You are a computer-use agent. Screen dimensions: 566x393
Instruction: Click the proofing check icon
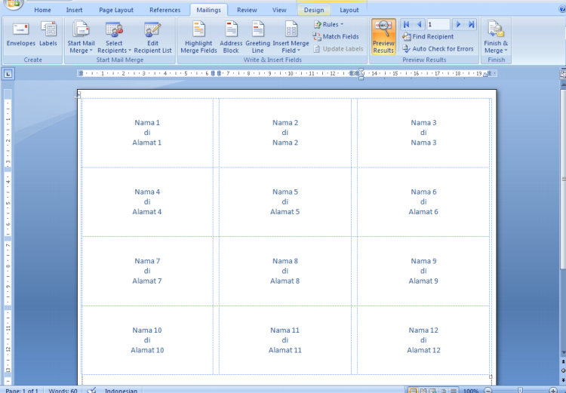click(x=91, y=390)
